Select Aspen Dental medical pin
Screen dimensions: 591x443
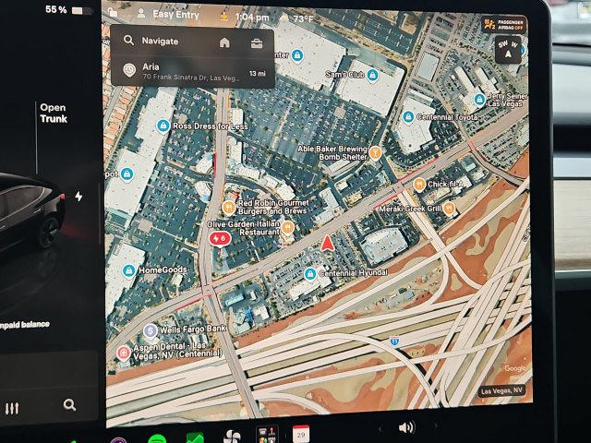point(123,353)
